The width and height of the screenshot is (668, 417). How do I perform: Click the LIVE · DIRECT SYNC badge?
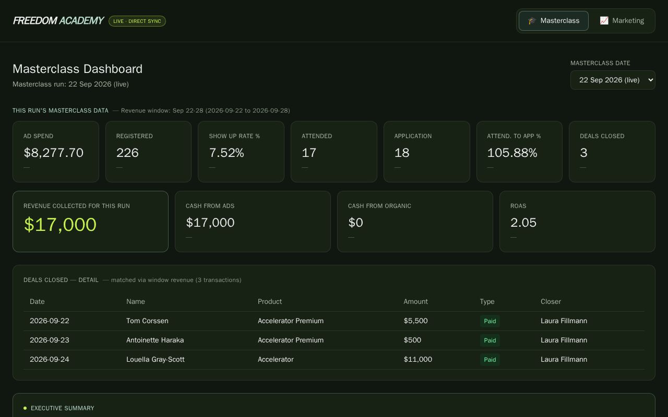pyautogui.click(x=137, y=21)
